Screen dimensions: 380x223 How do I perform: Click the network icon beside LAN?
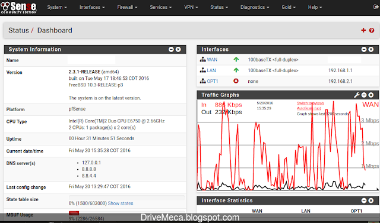[x=203, y=70]
